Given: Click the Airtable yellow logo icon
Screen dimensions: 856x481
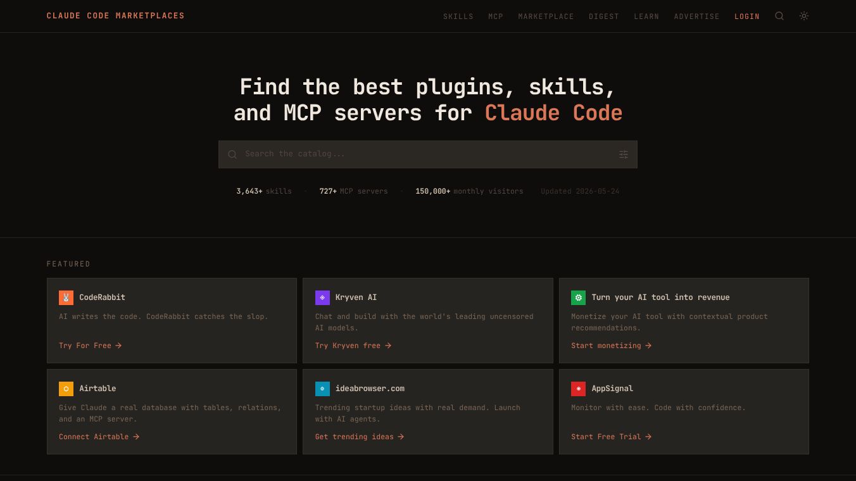Looking at the screenshot, I should (x=66, y=389).
